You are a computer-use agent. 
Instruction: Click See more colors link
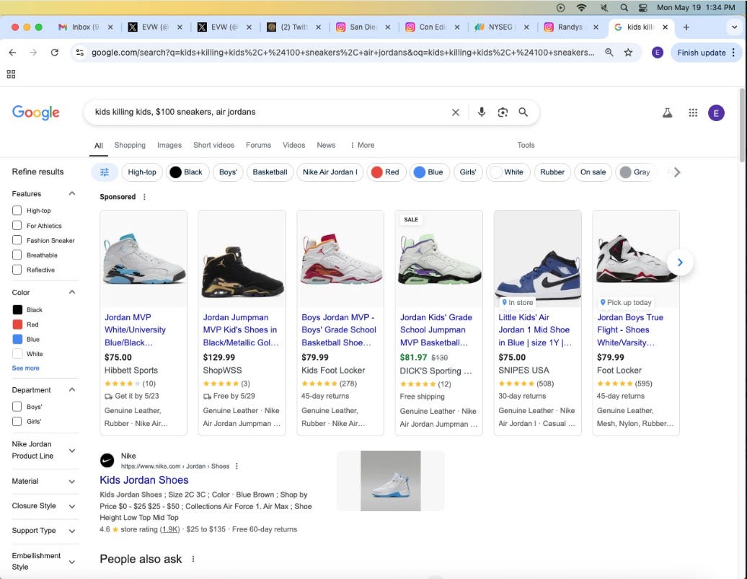click(x=26, y=368)
